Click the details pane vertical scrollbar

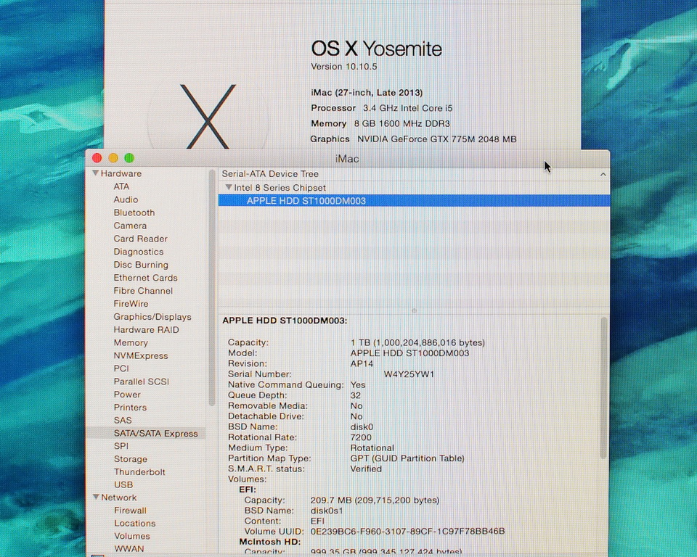(x=603, y=388)
